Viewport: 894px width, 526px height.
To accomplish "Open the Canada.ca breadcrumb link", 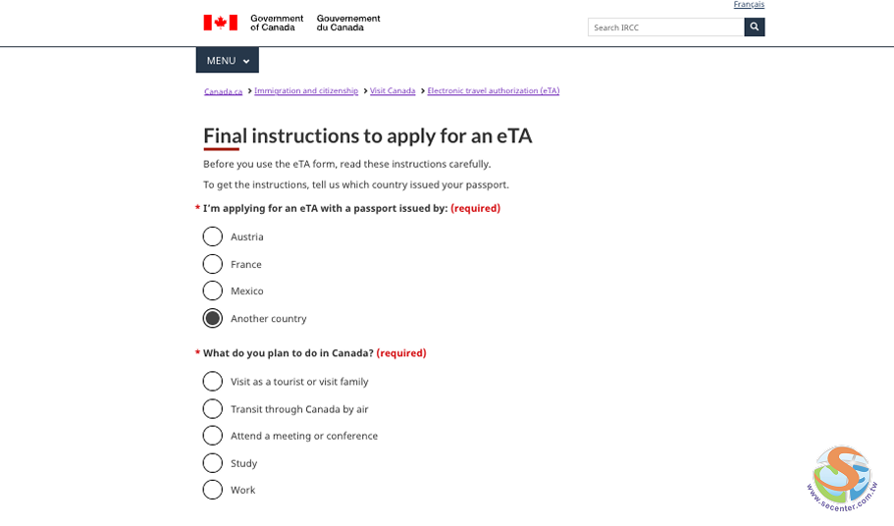I will pyautogui.click(x=223, y=91).
